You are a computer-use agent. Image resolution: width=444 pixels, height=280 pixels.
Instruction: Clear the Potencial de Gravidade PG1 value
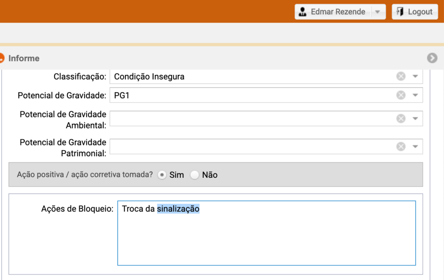(x=401, y=95)
